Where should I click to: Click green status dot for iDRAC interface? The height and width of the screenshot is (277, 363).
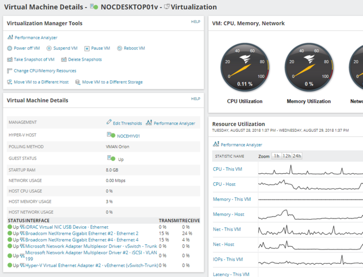click(10, 227)
